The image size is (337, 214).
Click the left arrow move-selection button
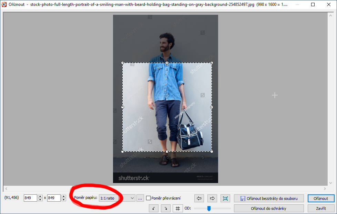(x=199, y=198)
